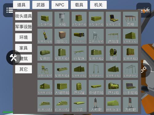Image resolution: width=154 pixels, height=115 pixels.
Task: Pick the 水箱 water tank item
Action: click(62, 19)
